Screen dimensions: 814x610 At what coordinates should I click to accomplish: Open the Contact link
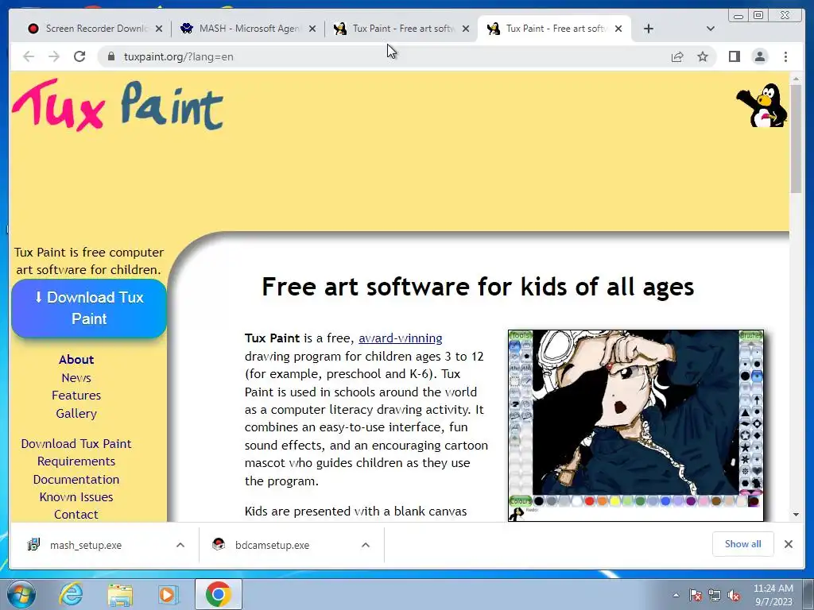tap(76, 515)
